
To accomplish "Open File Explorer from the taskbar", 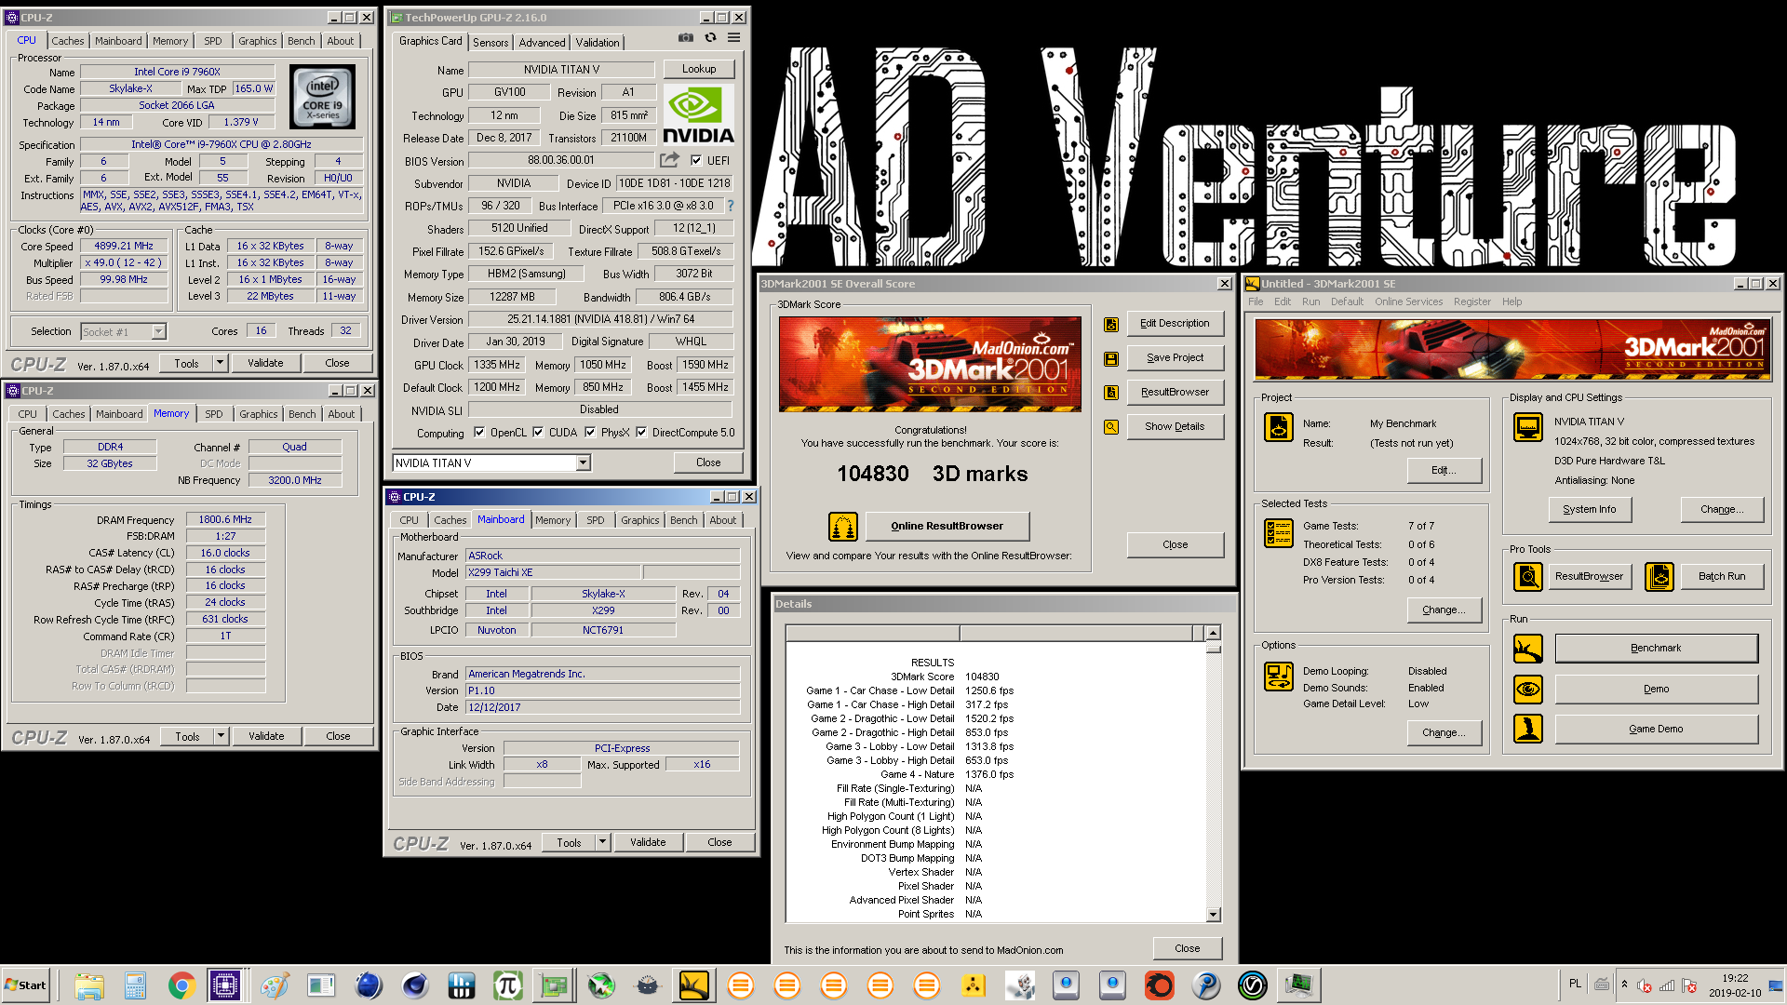I will (x=88, y=985).
